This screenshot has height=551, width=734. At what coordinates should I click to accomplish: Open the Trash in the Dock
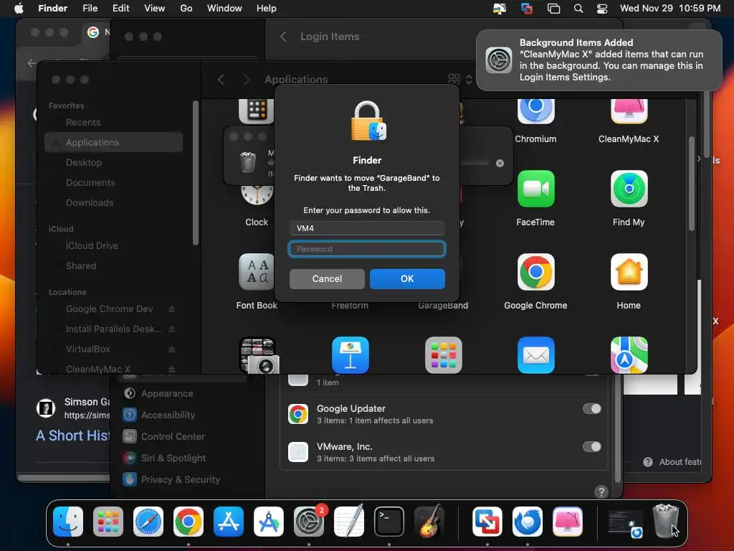point(666,522)
